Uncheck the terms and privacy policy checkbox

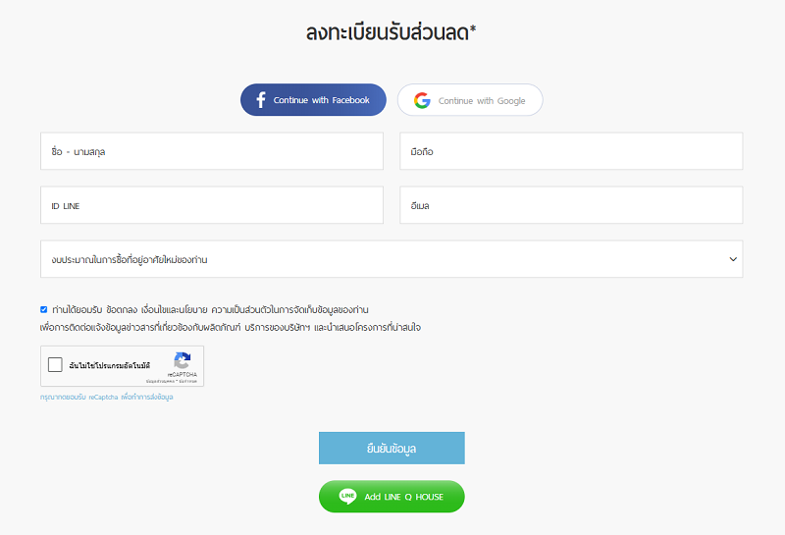[43, 309]
